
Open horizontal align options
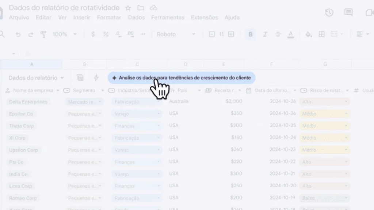[363, 34]
